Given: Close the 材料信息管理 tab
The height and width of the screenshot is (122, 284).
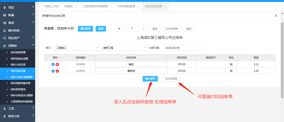Looking at the screenshot, I should pos(138,6).
